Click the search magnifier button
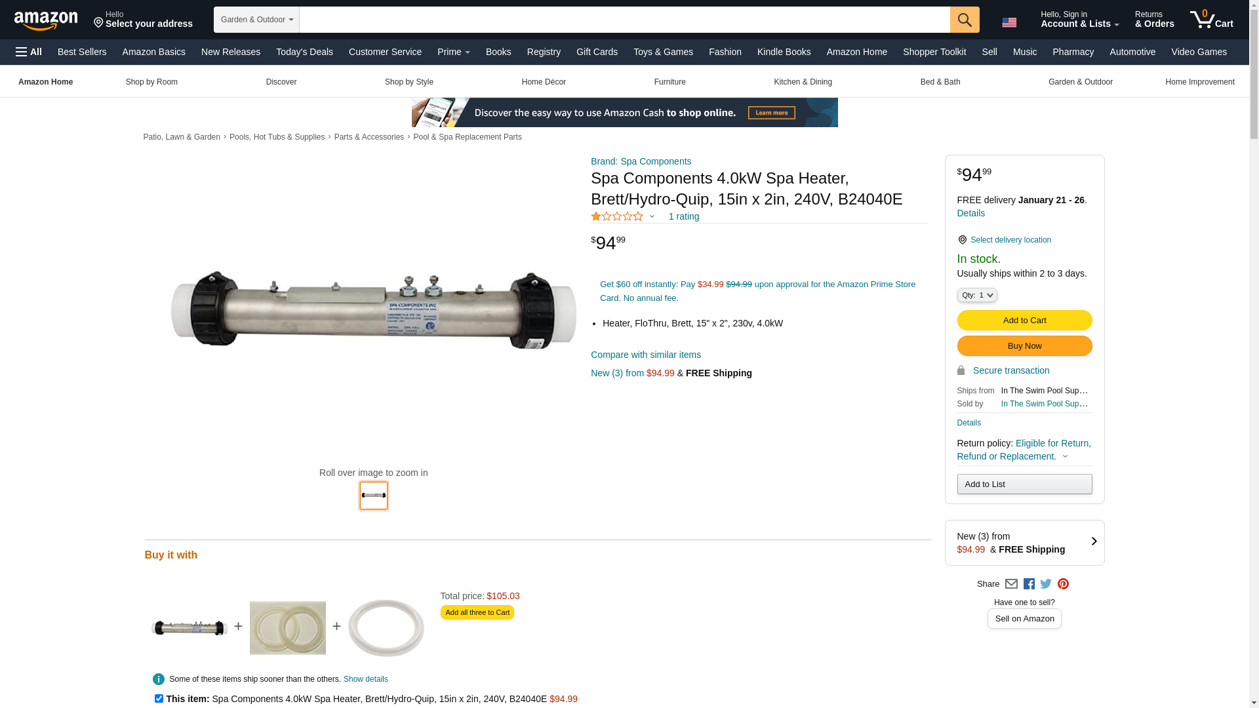The image size is (1259, 708). click(x=964, y=20)
